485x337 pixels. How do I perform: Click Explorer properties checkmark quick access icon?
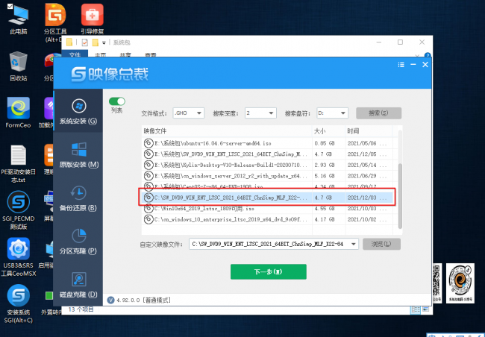point(85,42)
